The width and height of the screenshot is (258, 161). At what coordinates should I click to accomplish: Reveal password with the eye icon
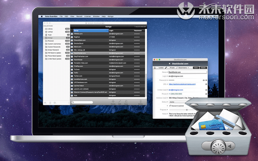[x=203, y=80]
